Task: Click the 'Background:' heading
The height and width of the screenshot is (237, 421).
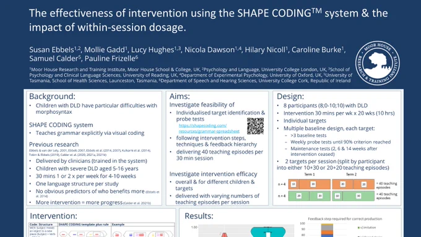Action: (x=52, y=97)
